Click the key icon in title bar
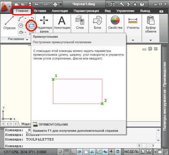The width and height of the screenshot is (169, 155). pos(122,4)
